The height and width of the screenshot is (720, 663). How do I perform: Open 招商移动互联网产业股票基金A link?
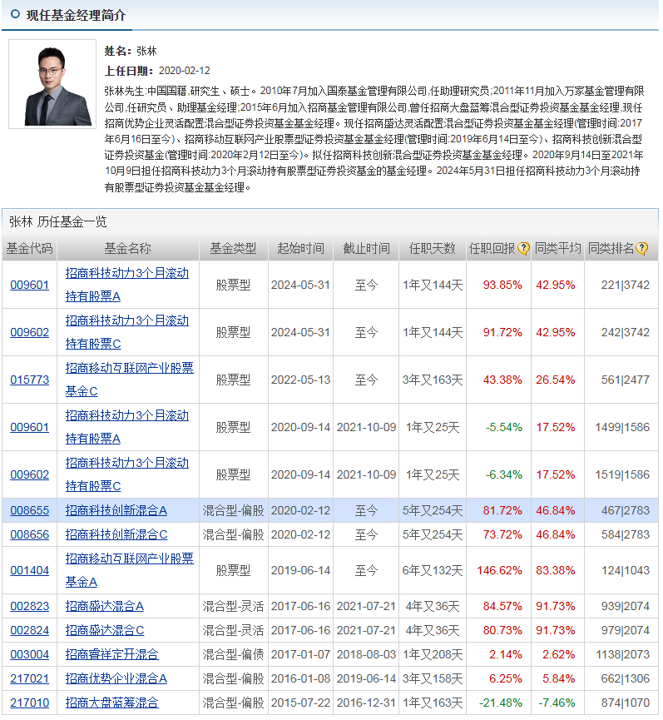130,571
